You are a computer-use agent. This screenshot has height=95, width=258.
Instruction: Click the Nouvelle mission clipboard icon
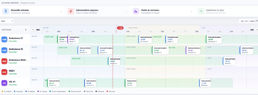click(x=6, y=11)
